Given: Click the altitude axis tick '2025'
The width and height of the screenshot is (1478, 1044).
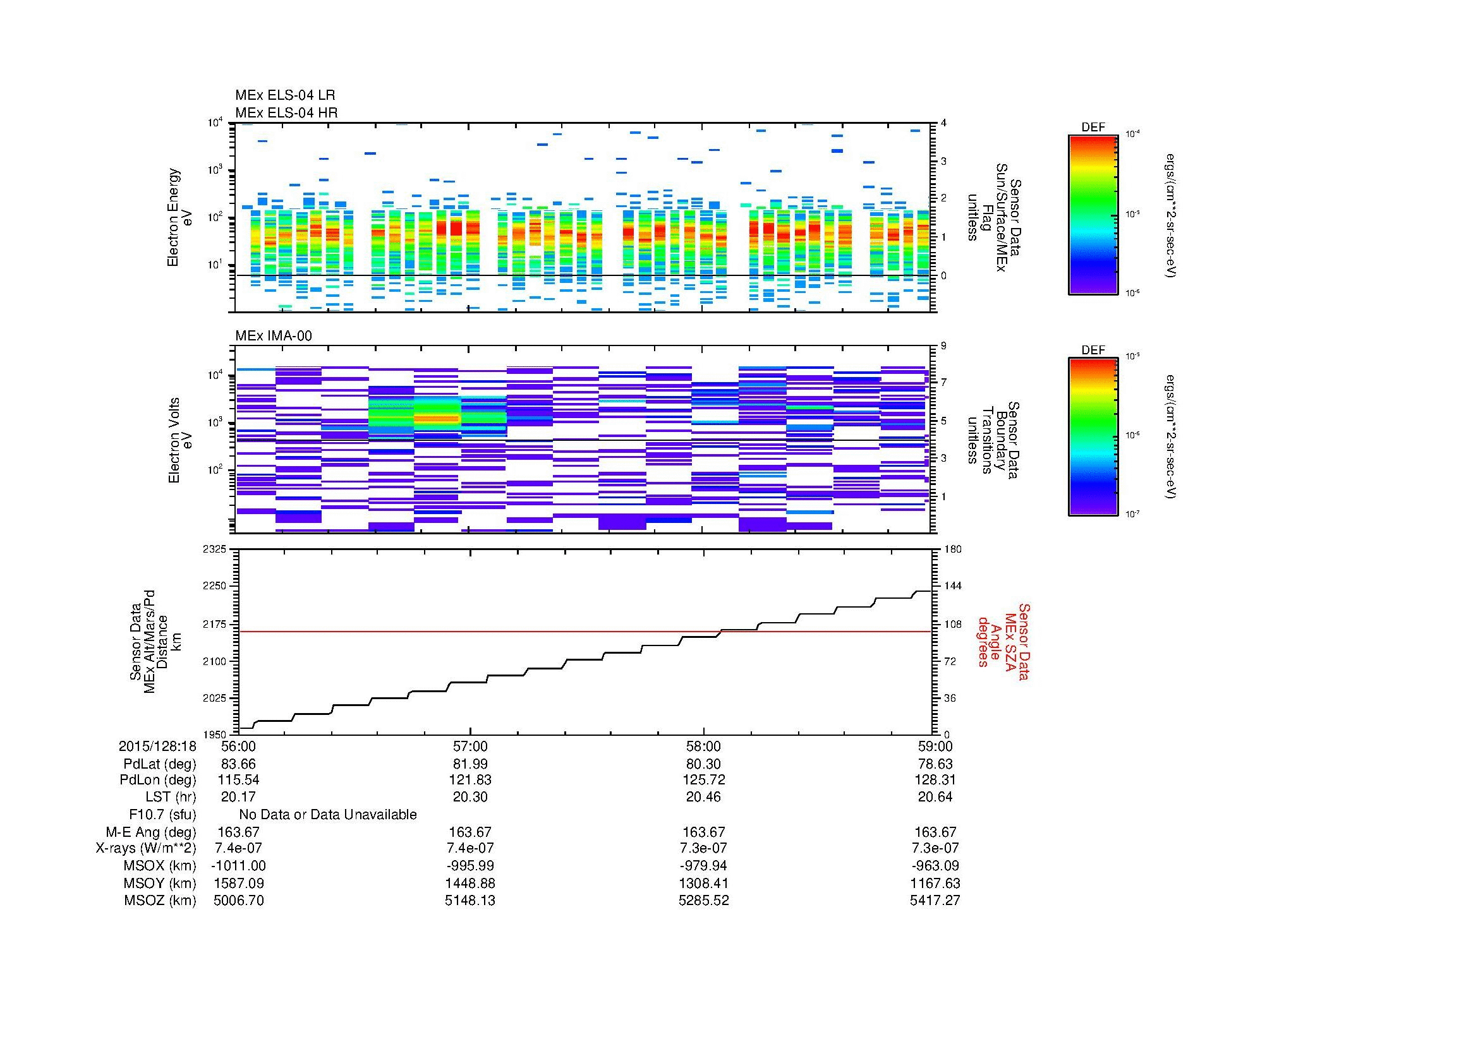Looking at the screenshot, I should tap(215, 698).
